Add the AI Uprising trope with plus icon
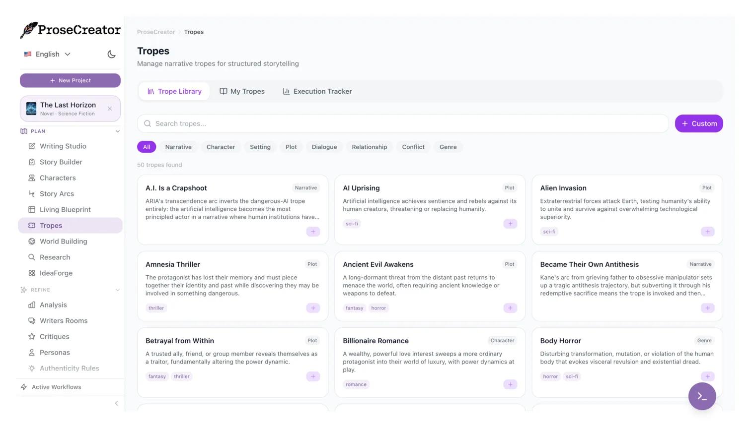The image size is (751, 427). coord(510,224)
